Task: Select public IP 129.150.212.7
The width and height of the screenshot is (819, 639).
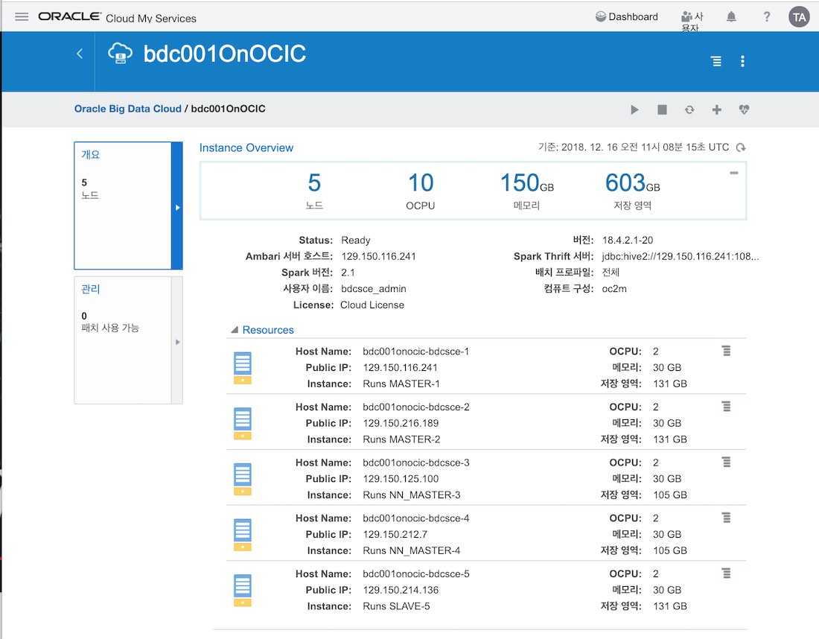Action: (395, 535)
